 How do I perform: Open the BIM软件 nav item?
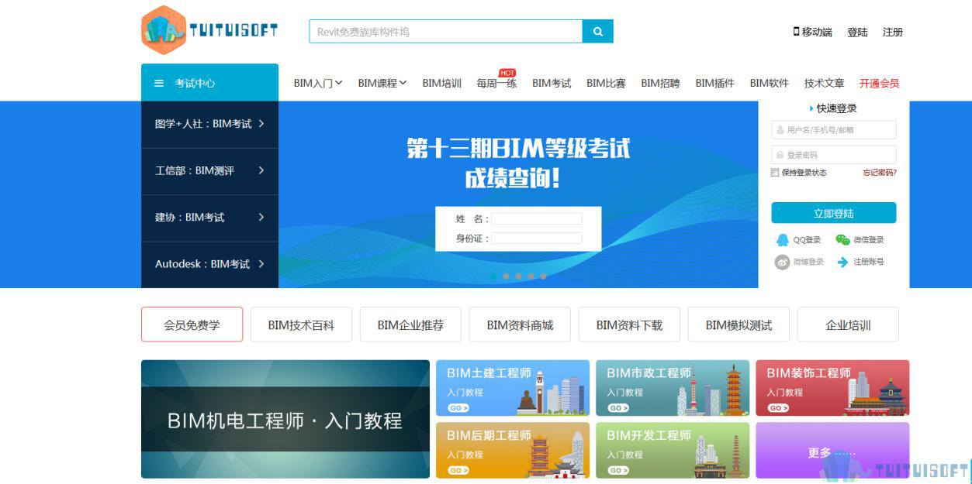point(769,83)
